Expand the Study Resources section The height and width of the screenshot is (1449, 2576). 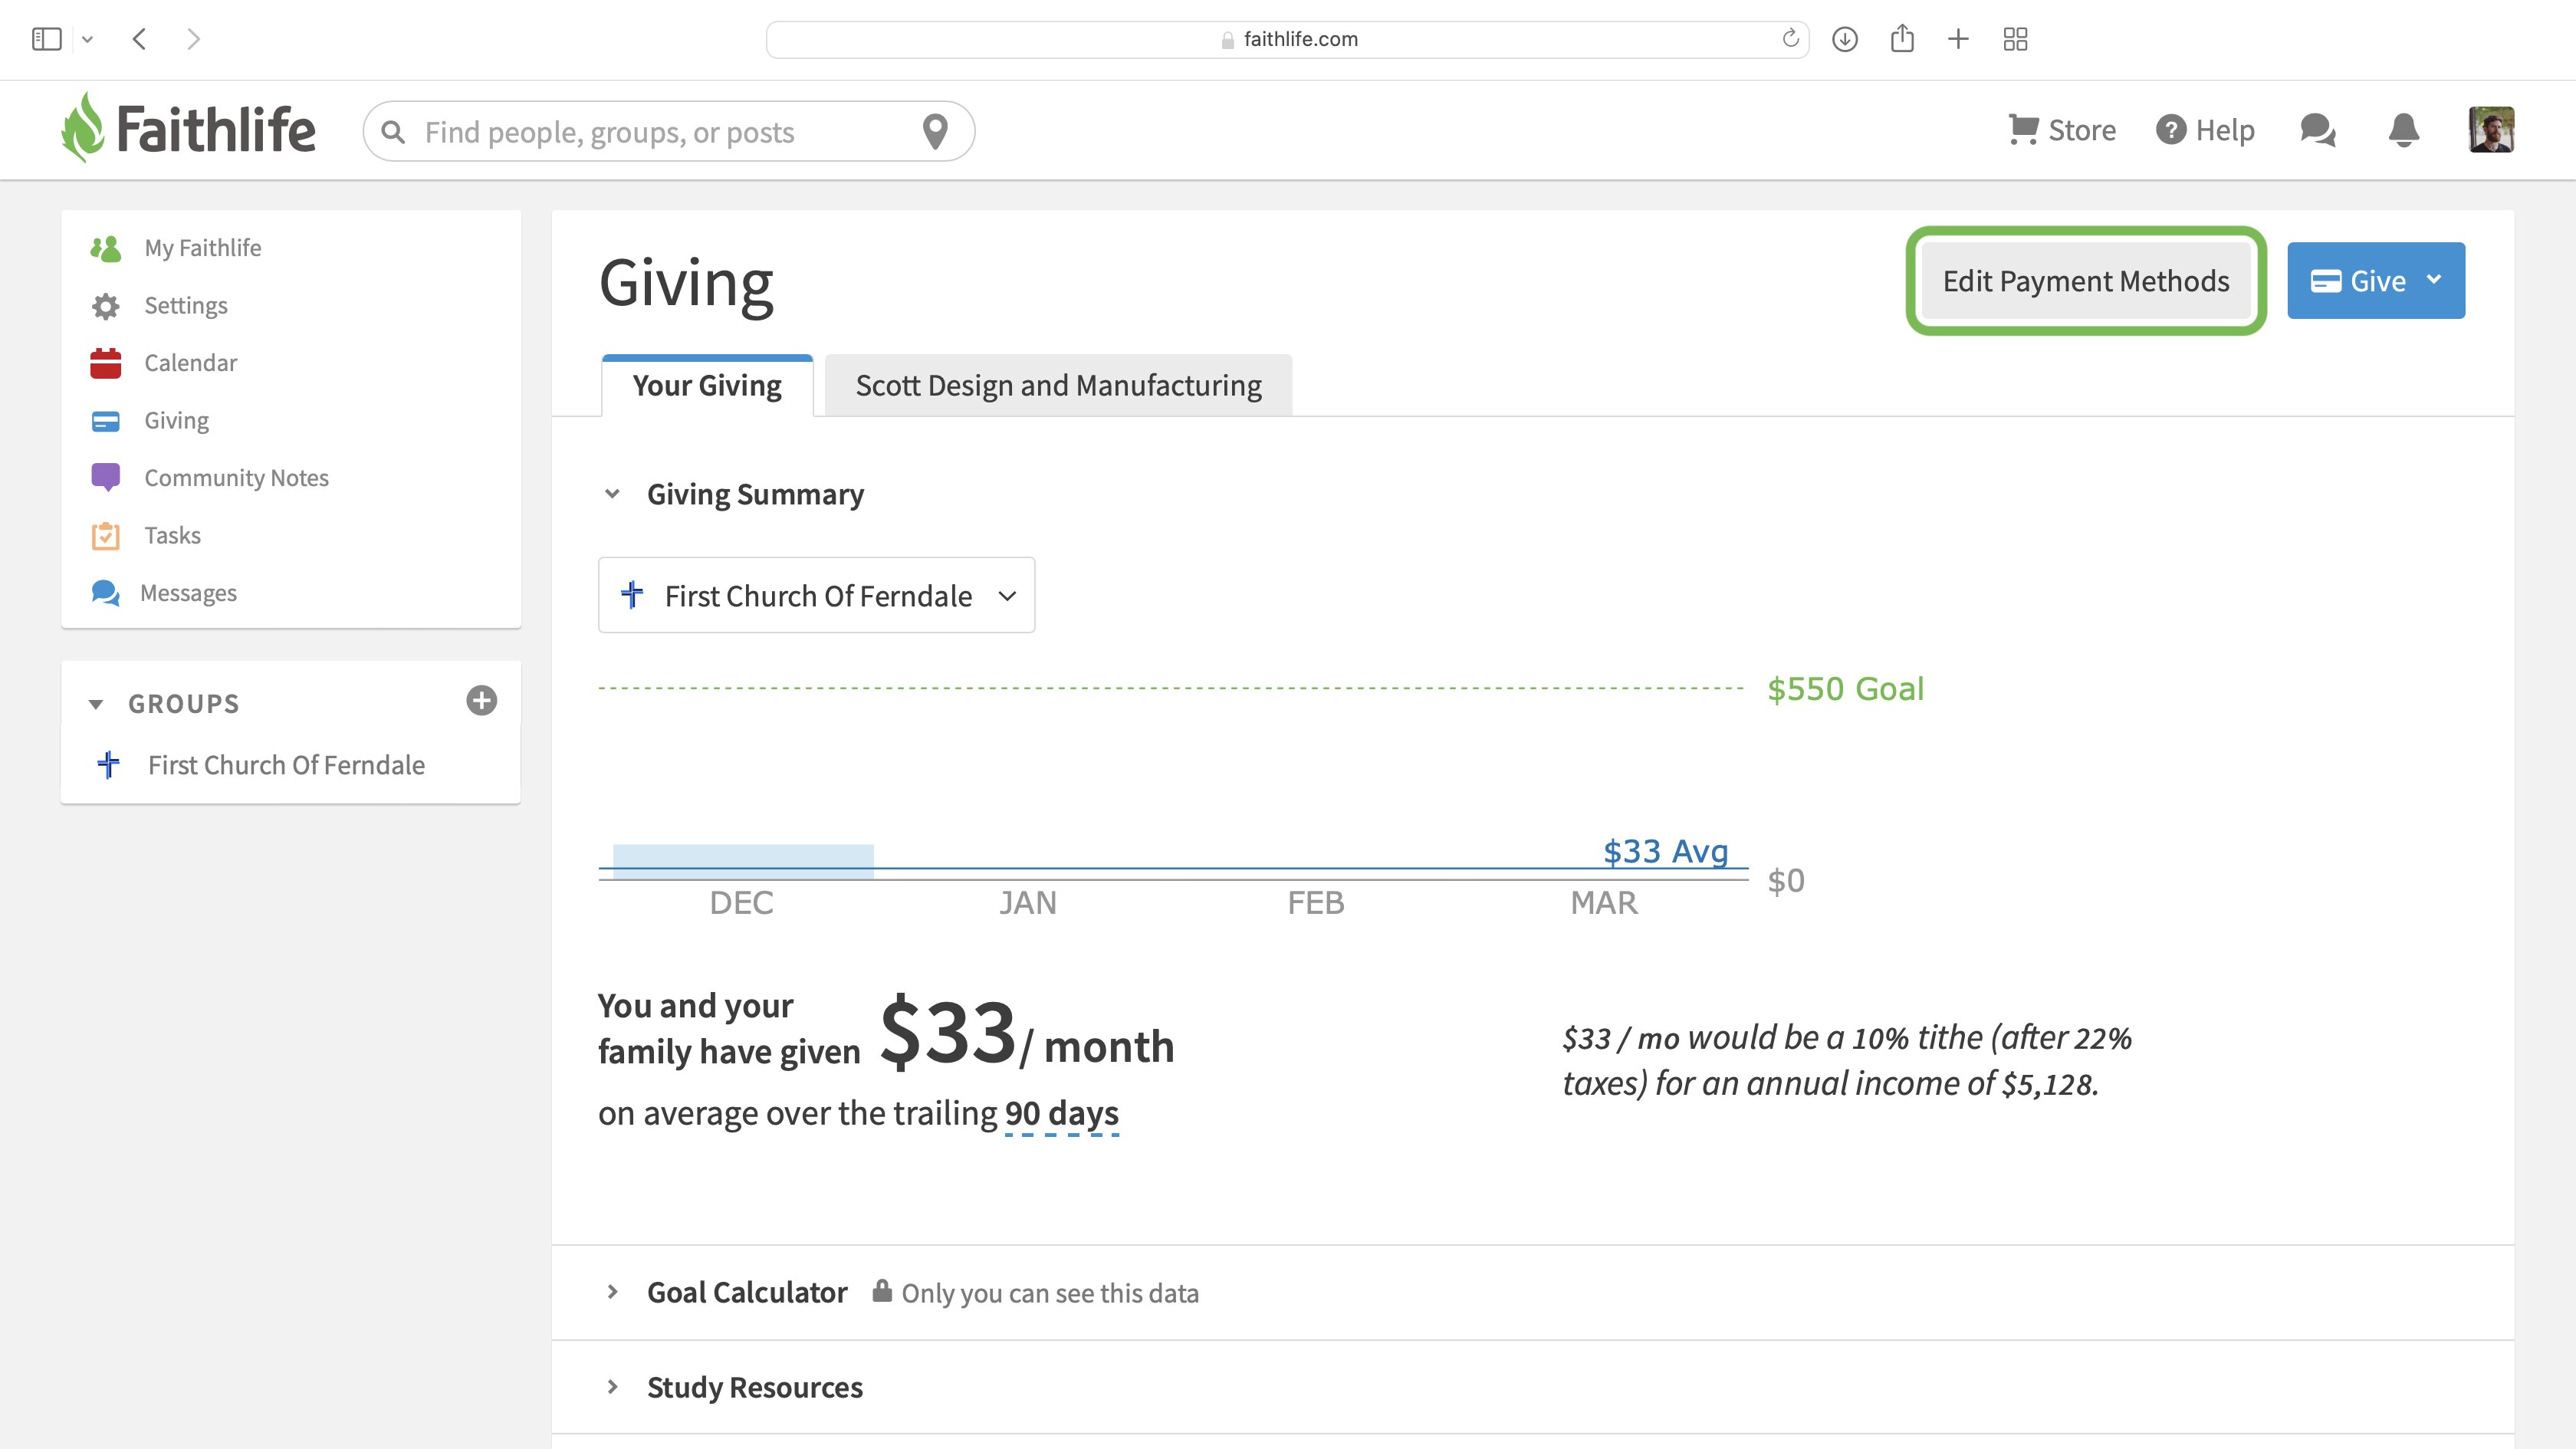[x=612, y=1387]
